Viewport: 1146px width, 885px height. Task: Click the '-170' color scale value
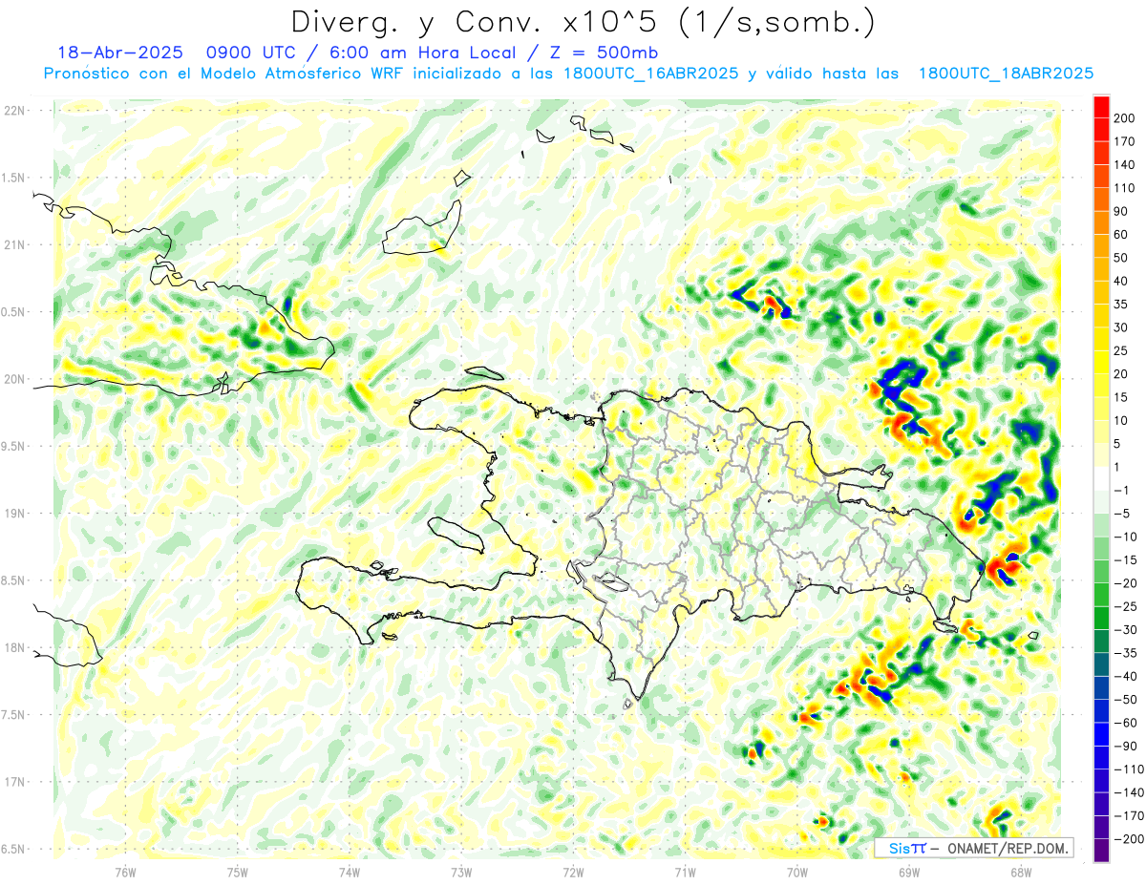(x=1131, y=815)
